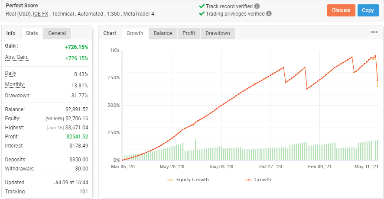This screenshot has height=199, width=384.
Task: Select the Growth chart tab
Action: [x=135, y=33]
